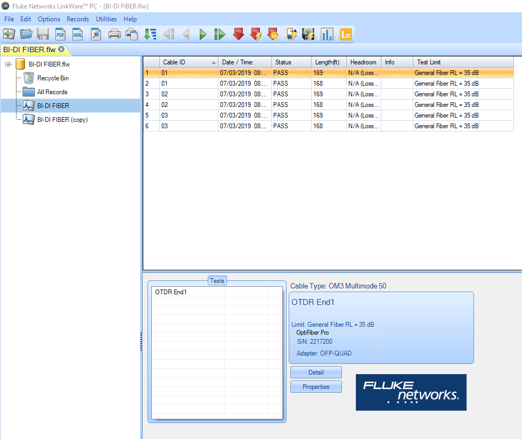Export records to PDF
Viewport: 522px width, 439px height.
click(60, 34)
